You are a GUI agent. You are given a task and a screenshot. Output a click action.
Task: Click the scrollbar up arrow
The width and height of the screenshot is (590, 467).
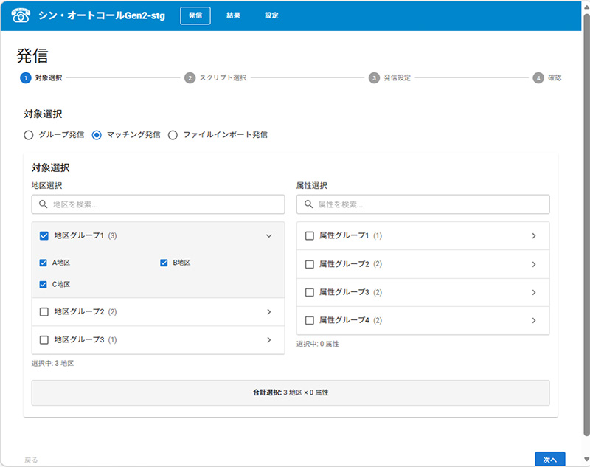click(x=586, y=7)
